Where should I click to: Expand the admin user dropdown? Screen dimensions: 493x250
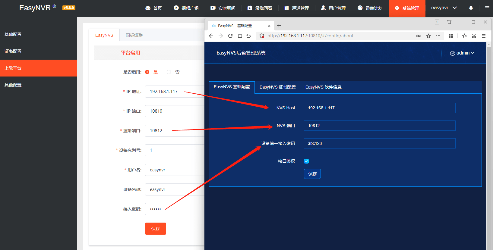462,53
